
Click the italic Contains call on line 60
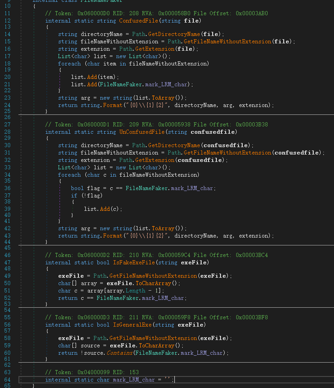[x=119, y=353]
